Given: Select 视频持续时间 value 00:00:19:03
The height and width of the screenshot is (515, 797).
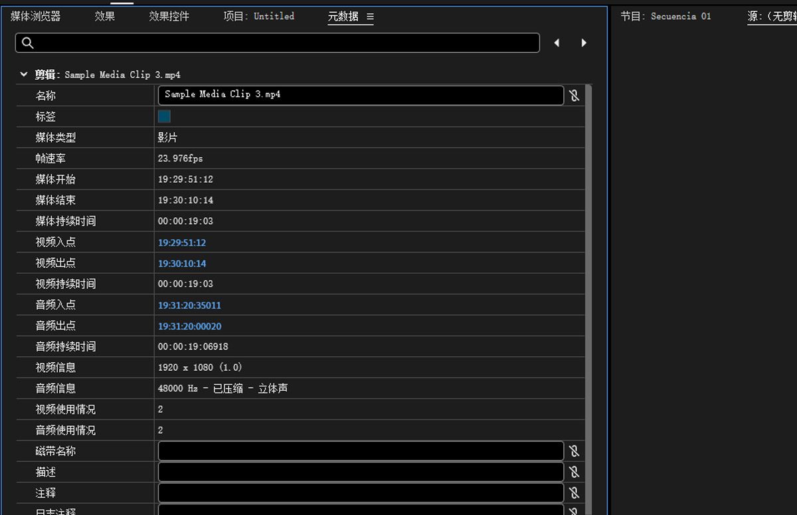Looking at the screenshot, I should tap(185, 284).
